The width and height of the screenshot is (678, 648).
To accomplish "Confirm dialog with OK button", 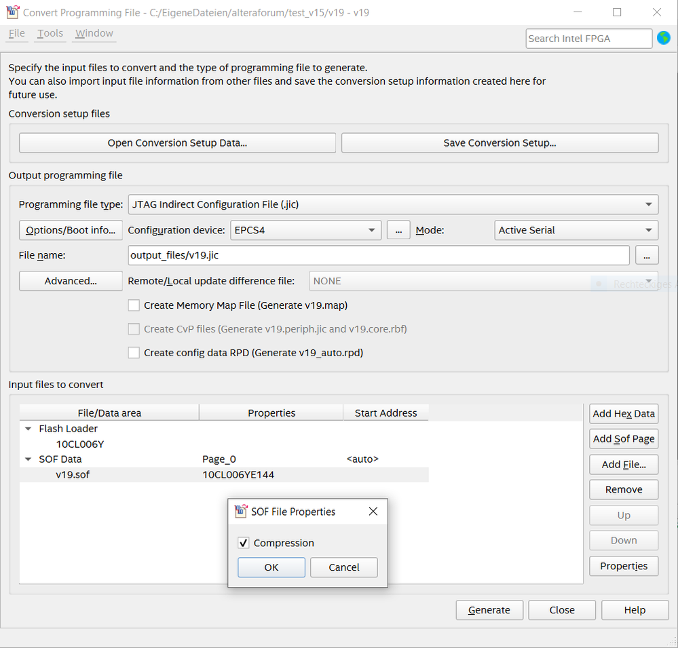I will coord(271,567).
